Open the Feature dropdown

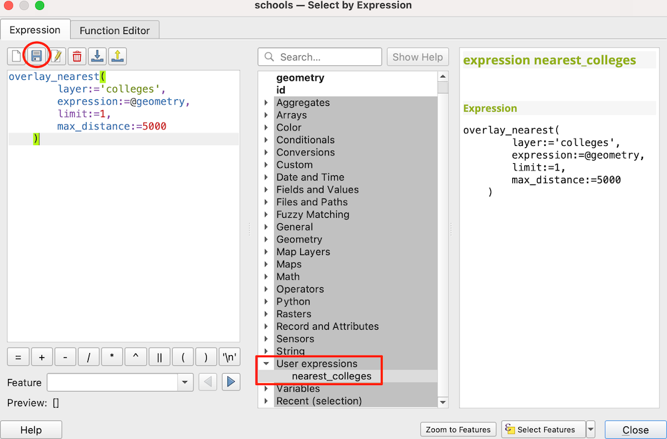pyautogui.click(x=185, y=382)
